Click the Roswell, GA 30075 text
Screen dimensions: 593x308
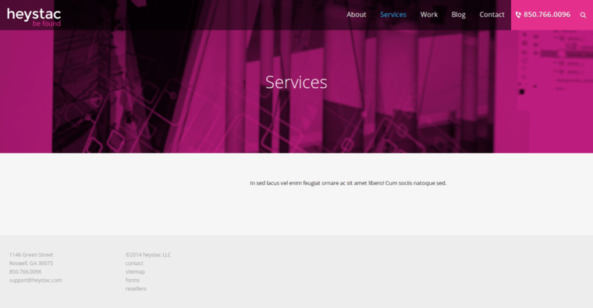[31, 263]
